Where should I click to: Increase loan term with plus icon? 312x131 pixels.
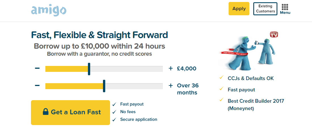(170, 86)
